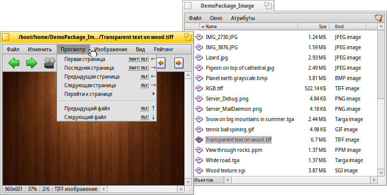
Task: Click the file icon of RGB.tiff
Action: point(199,88)
